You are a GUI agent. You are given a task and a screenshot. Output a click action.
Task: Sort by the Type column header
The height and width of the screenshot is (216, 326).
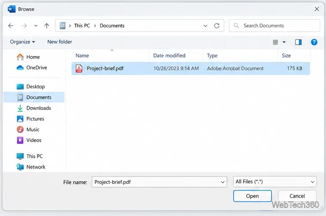212,56
